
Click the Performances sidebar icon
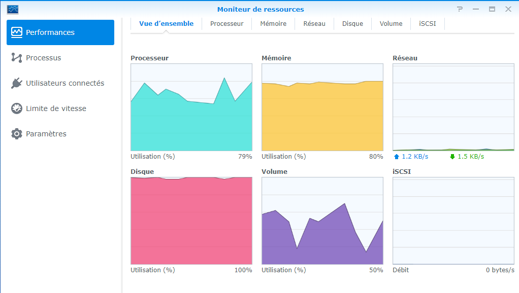pos(17,32)
